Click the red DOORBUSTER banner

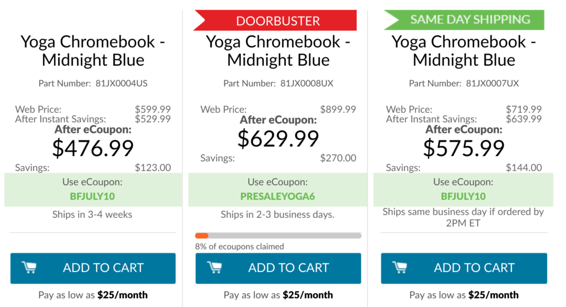[x=275, y=20]
